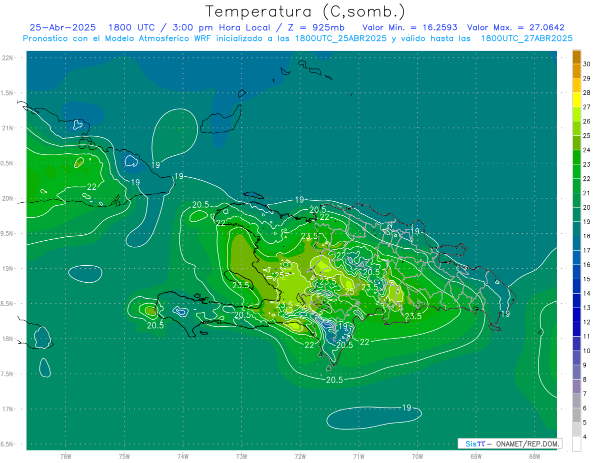Click 'Valor Max. = 27.0642'
Viewport: 600px width, 463px height.
(515, 27)
